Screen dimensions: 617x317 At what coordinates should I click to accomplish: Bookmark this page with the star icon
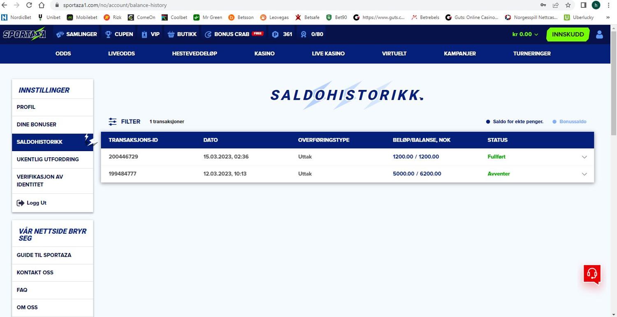(x=568, y=5)
